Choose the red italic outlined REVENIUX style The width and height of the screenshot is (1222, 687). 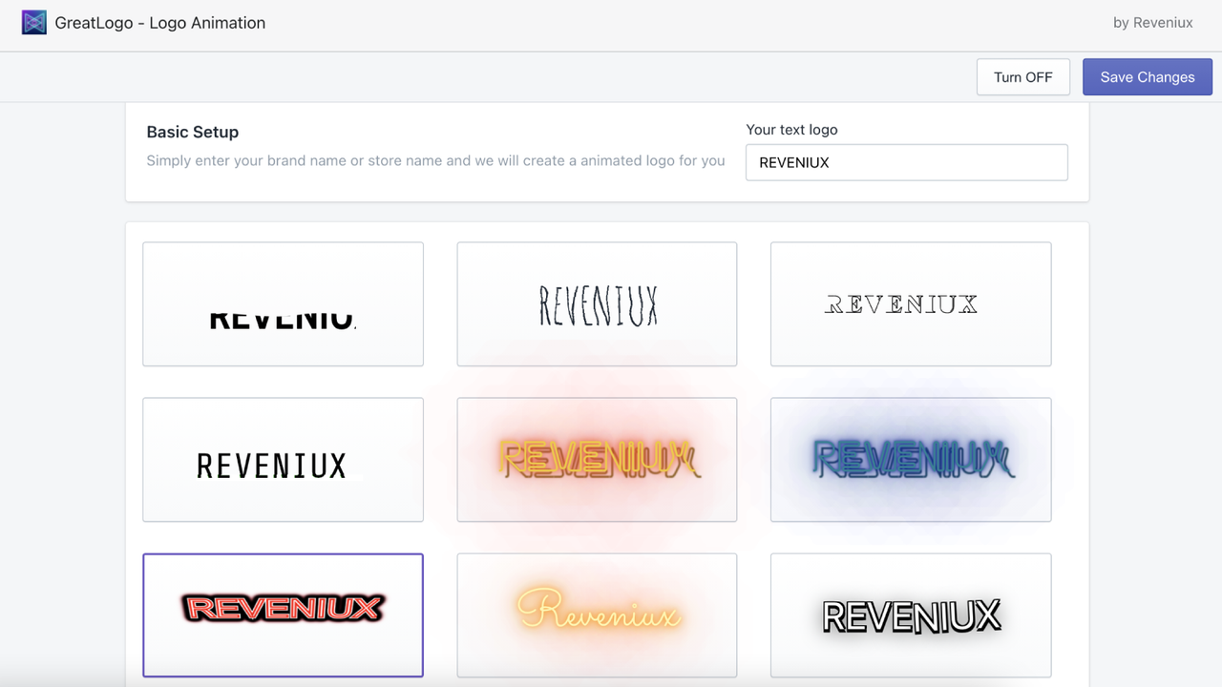click(283, 615)
